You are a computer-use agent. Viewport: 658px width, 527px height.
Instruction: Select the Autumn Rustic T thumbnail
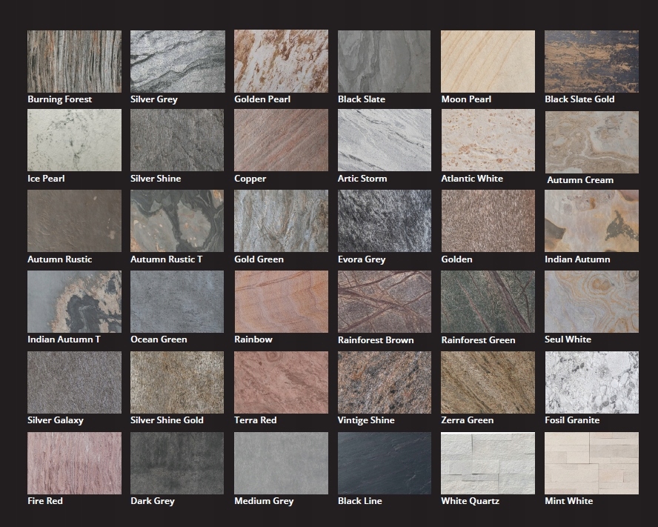tap(177, 221)
